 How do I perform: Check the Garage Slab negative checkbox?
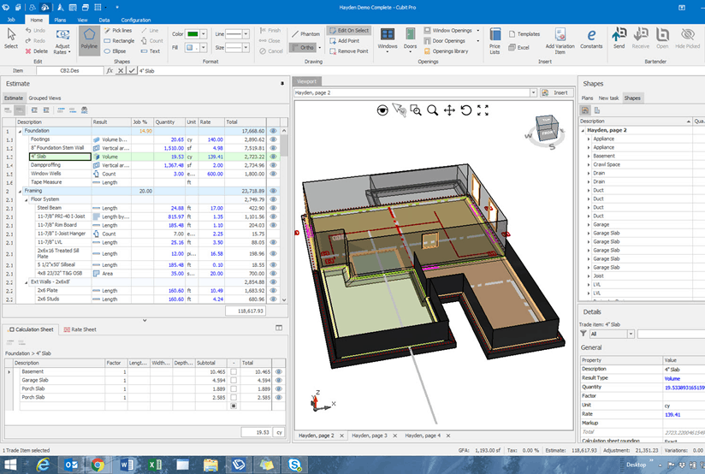[x=234, y=381]
